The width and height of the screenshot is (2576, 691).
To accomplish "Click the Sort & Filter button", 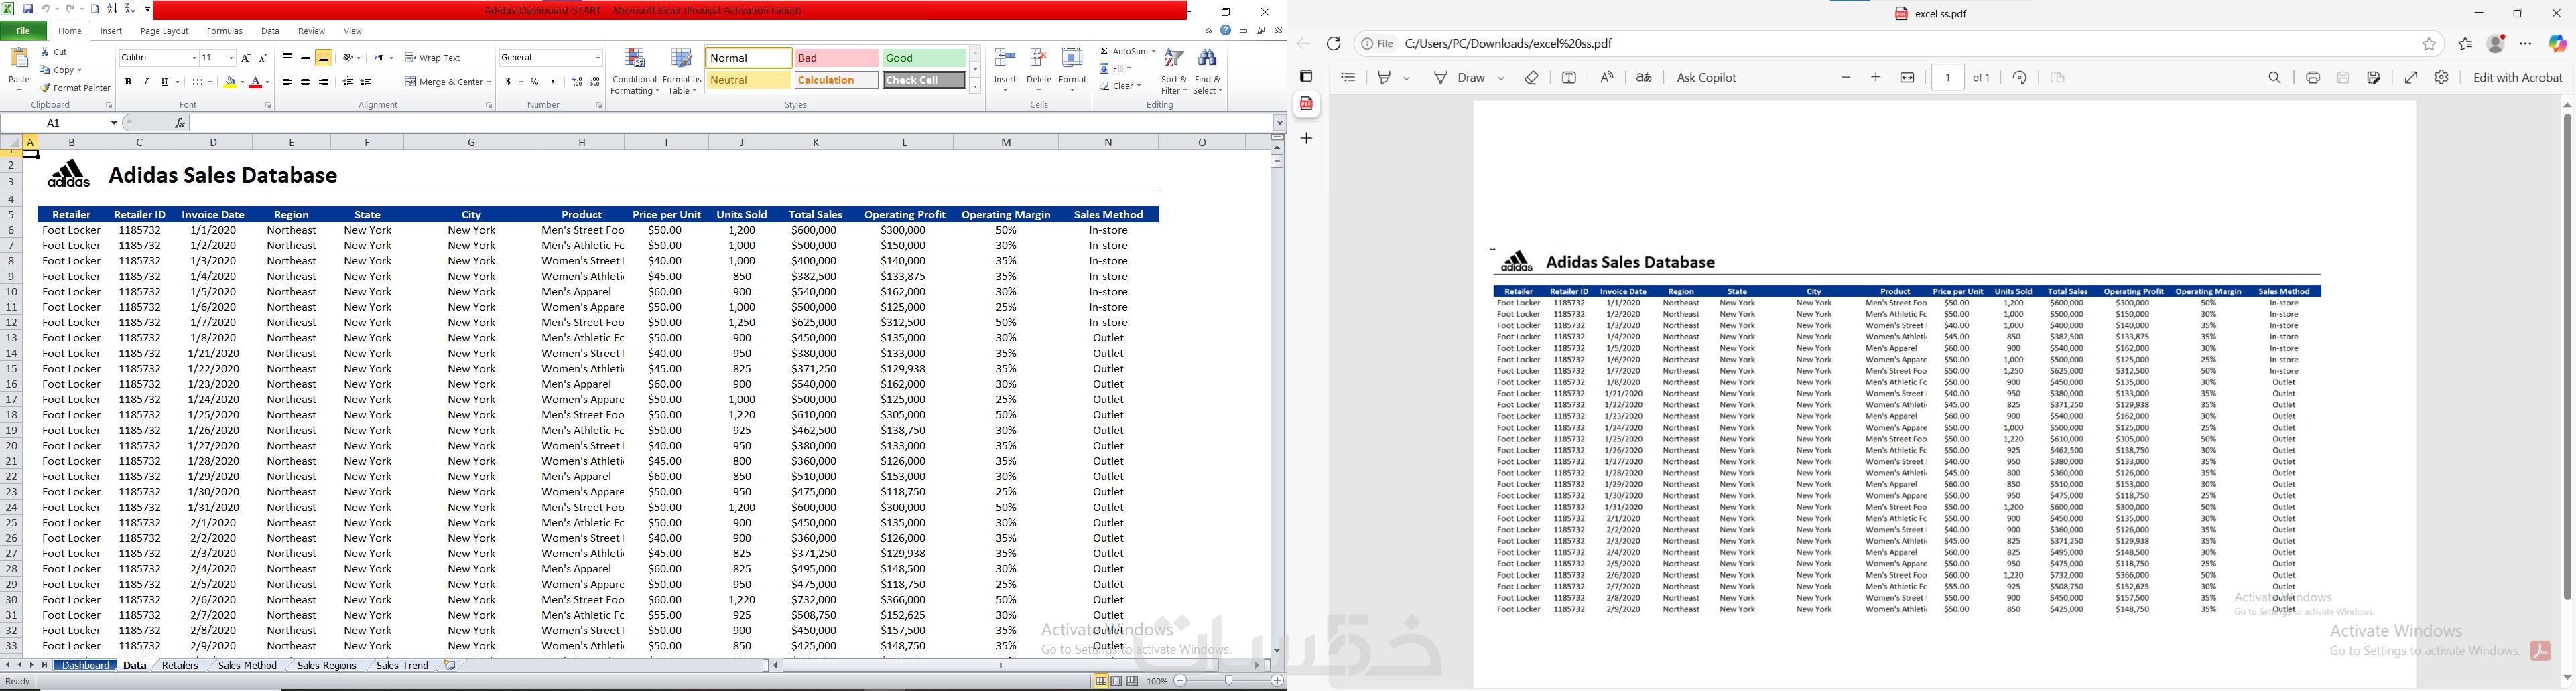I will 1174,71.
